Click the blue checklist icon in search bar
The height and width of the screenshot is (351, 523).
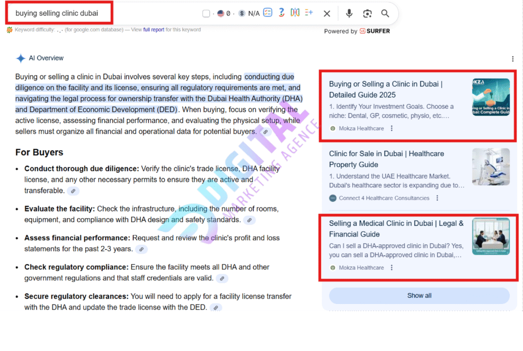268,13
